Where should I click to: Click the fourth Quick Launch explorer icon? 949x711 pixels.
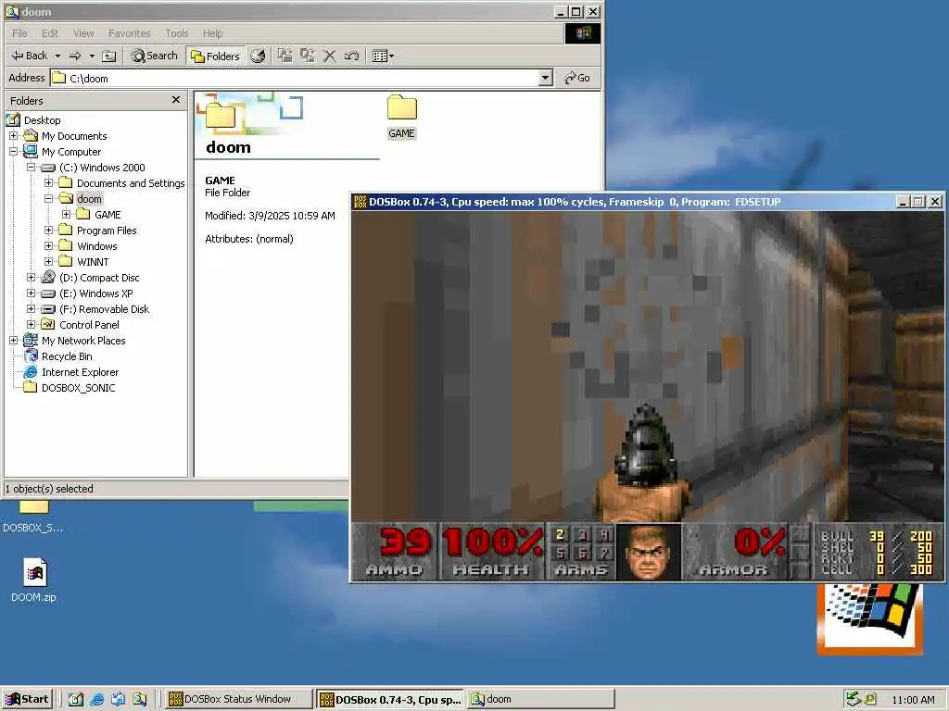(x=140, y=700)
